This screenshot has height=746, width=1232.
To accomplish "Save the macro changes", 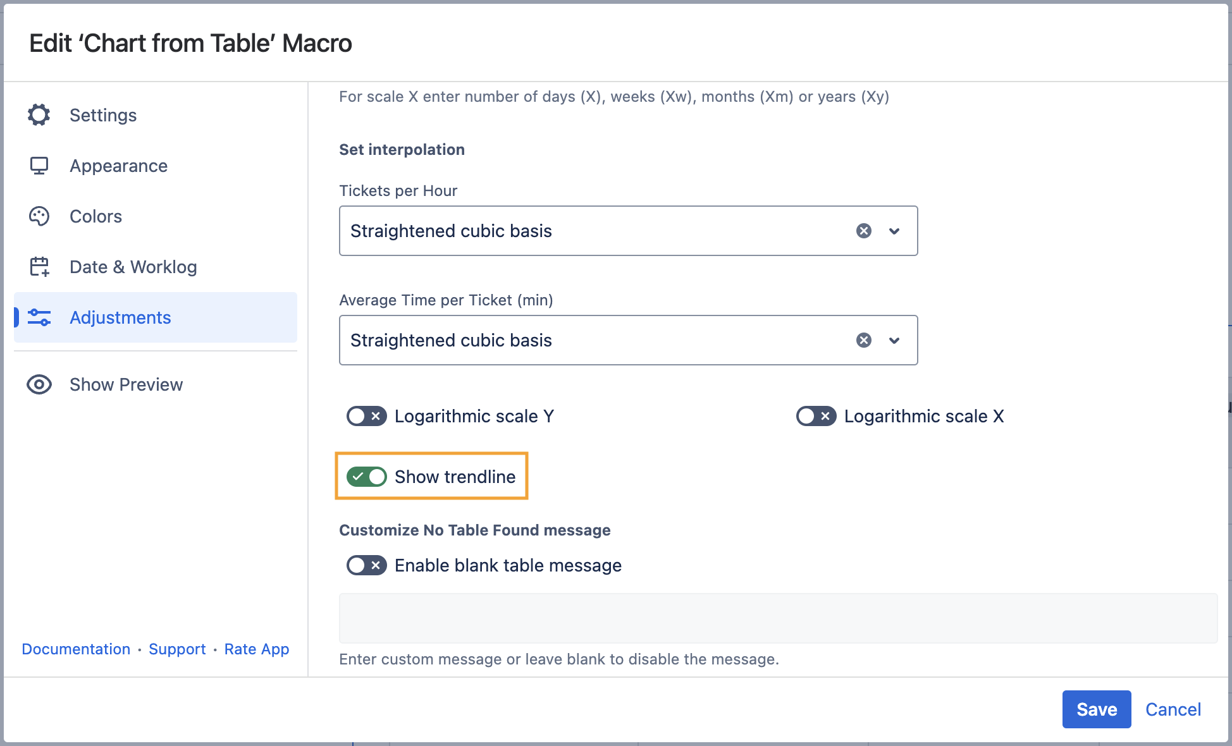I will pyautogui.click(x=1096, y=709).
